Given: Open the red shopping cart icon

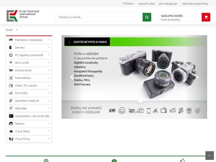Looking at the screenshot, I should point(206,17).
